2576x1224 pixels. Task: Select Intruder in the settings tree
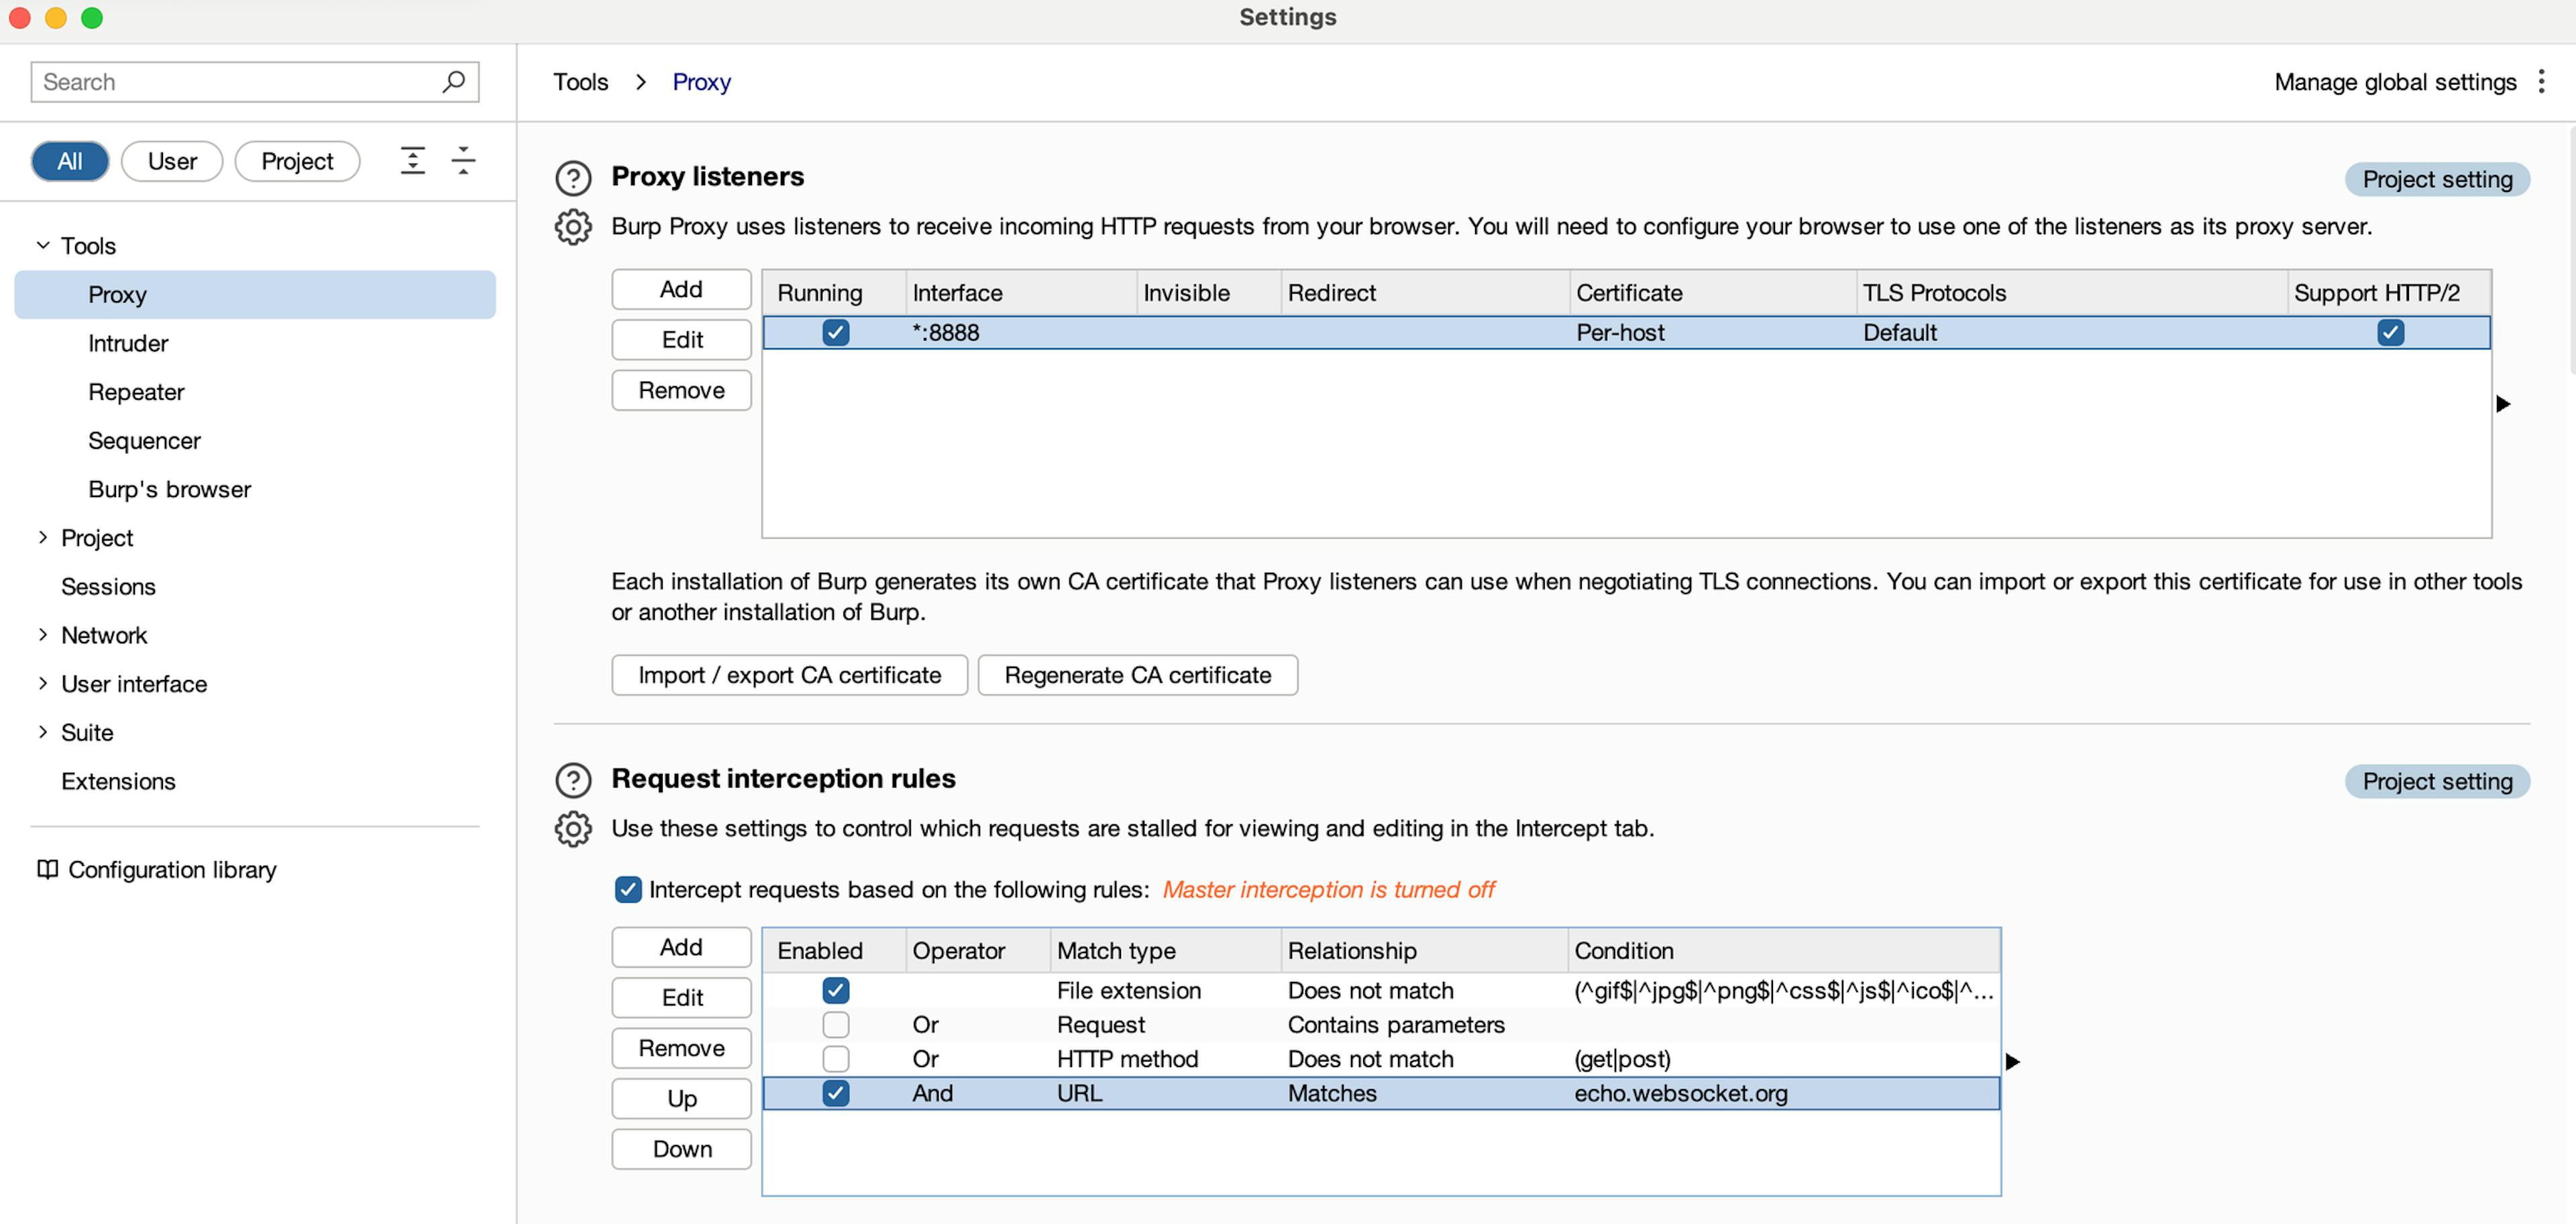[128, 343]
